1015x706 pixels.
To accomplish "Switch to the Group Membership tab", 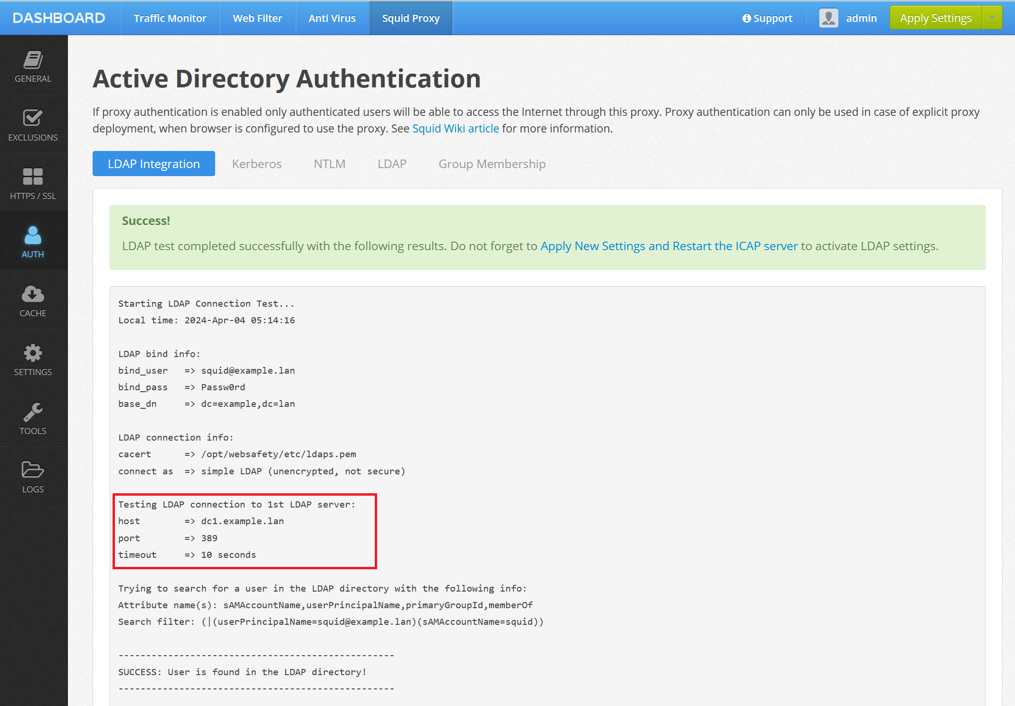I will (x=492, y=164).
